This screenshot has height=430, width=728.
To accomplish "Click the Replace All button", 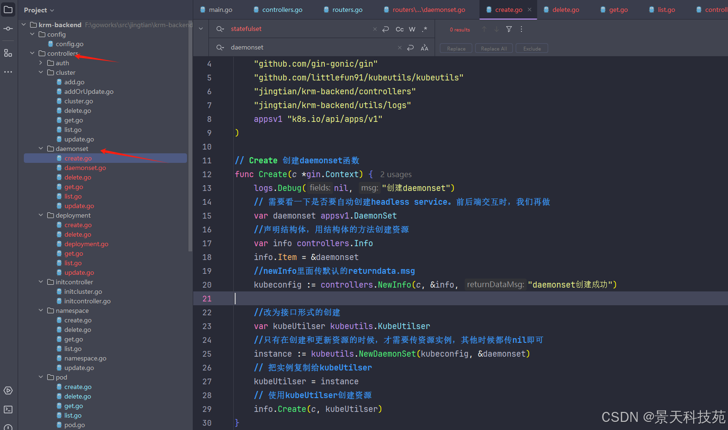I will [494, 49].
